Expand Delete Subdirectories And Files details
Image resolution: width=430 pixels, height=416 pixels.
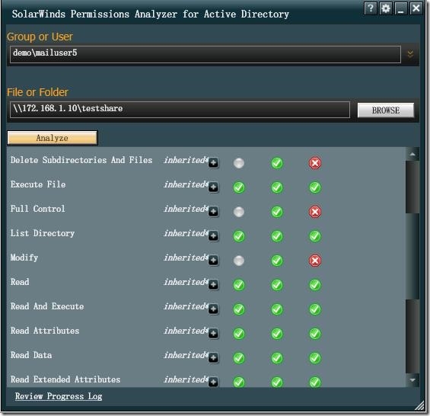pyautogui.click(x=213, y=163)
